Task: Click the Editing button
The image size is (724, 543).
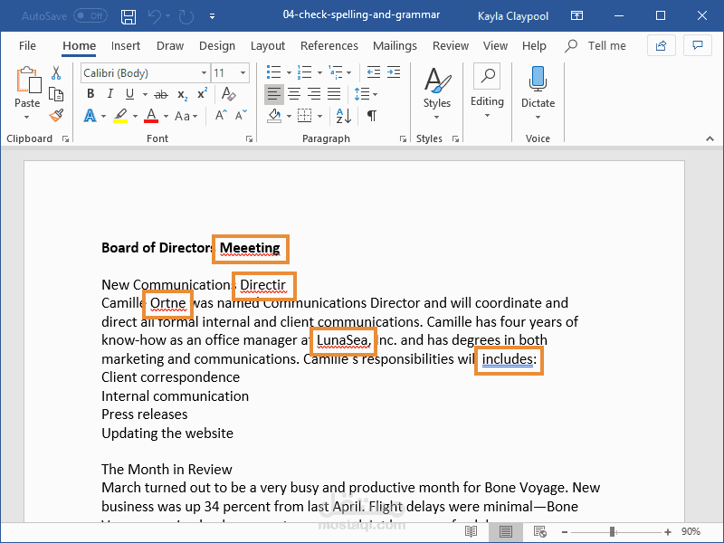Action: (487, 91)
